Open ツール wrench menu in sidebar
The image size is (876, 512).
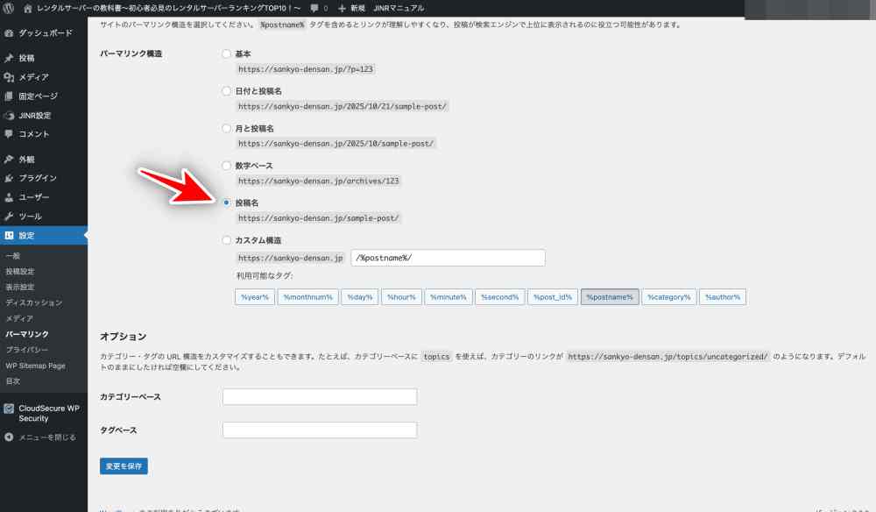pyautogui.click(x=9, y=217)
